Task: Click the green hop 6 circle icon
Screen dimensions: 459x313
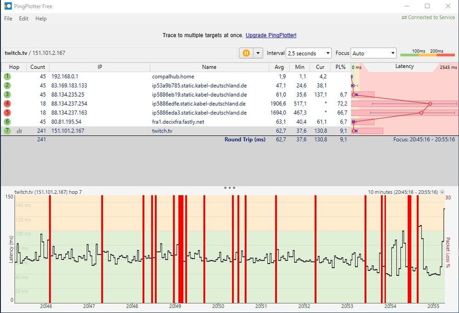Action: 7,122
